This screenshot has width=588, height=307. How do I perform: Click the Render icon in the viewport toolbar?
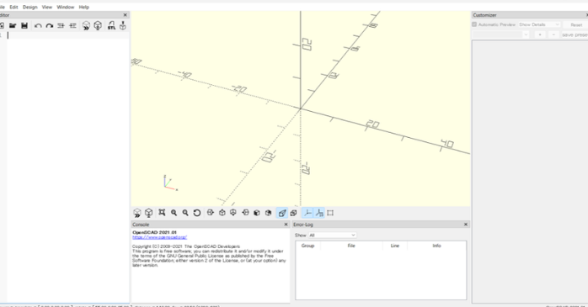pyautogui.click(x=149, y=213)
